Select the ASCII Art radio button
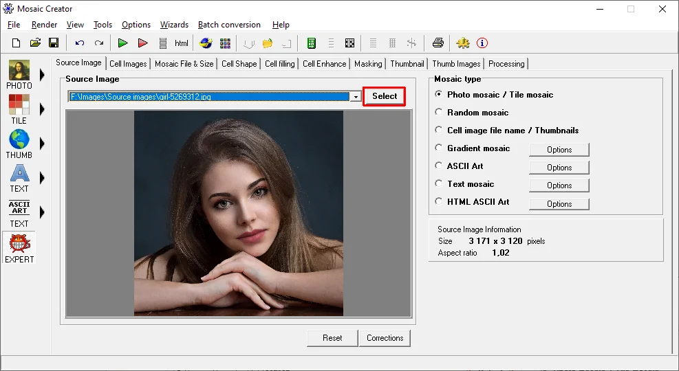Viewport: 679px width, 371px height. (x=439, y=166)
